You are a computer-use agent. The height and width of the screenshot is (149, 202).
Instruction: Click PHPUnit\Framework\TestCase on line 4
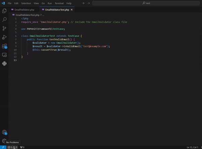pos(45,29)
